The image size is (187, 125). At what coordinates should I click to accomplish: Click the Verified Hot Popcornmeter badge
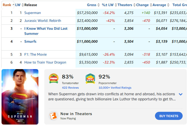coord(90,79)
